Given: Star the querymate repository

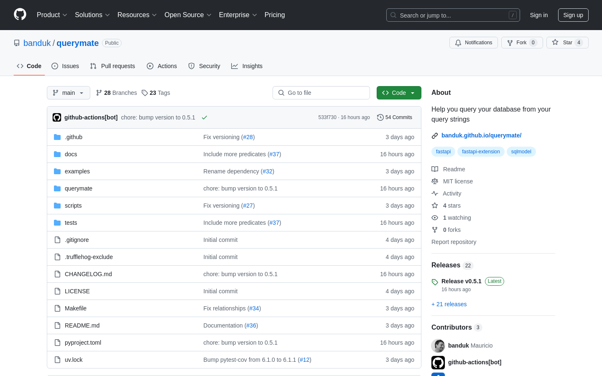Looking at the screenshot, I should pyautogui.click(x=567, y=43).
